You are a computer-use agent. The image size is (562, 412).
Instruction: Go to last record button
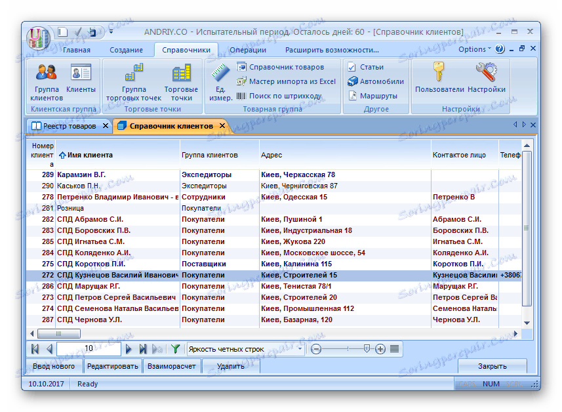click(x=143, y=349)
